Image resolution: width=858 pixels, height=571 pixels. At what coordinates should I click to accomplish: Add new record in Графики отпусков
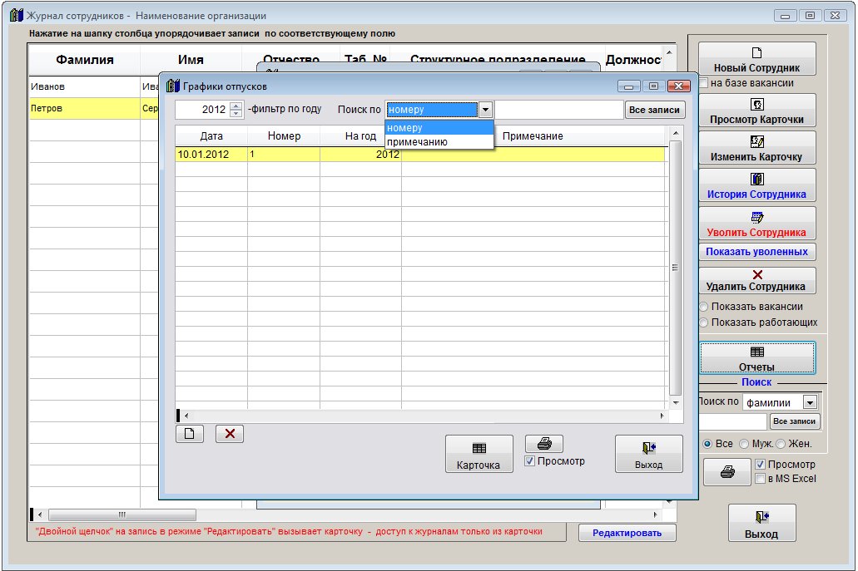pyautogui.click(x=190, y=434)
